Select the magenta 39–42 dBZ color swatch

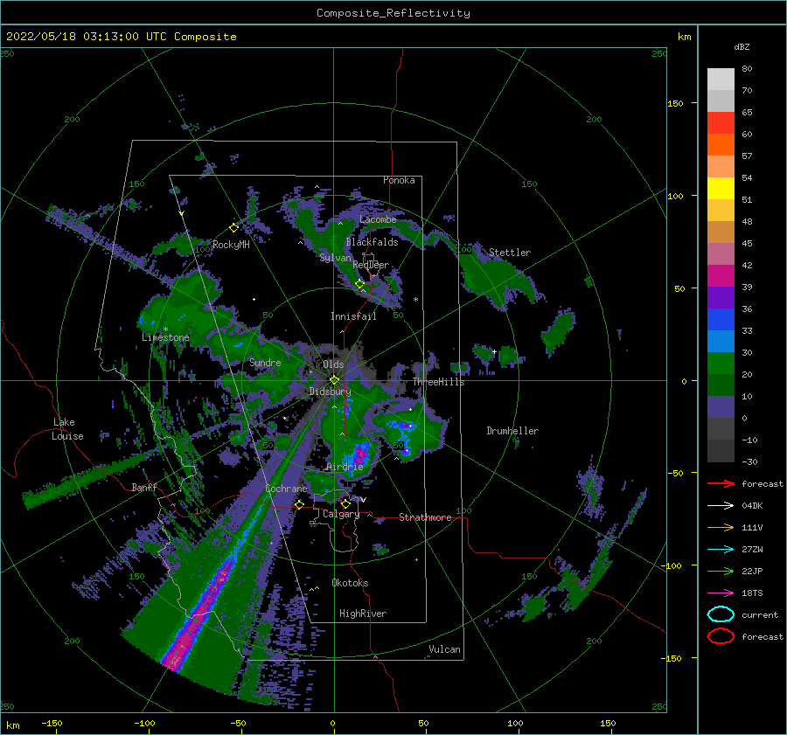click(721, 275)
